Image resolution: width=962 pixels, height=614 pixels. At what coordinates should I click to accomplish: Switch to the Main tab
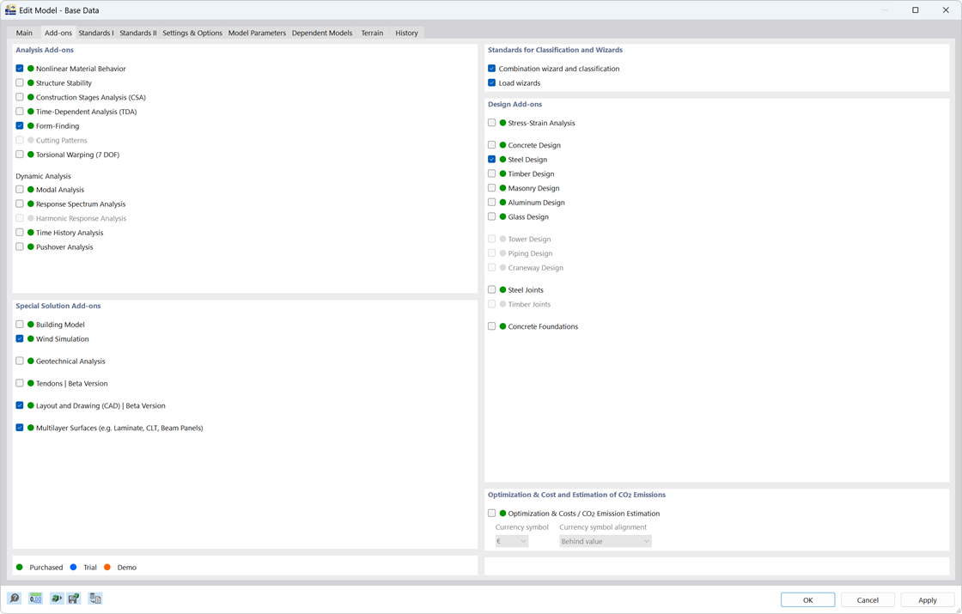tap(25, 33)
